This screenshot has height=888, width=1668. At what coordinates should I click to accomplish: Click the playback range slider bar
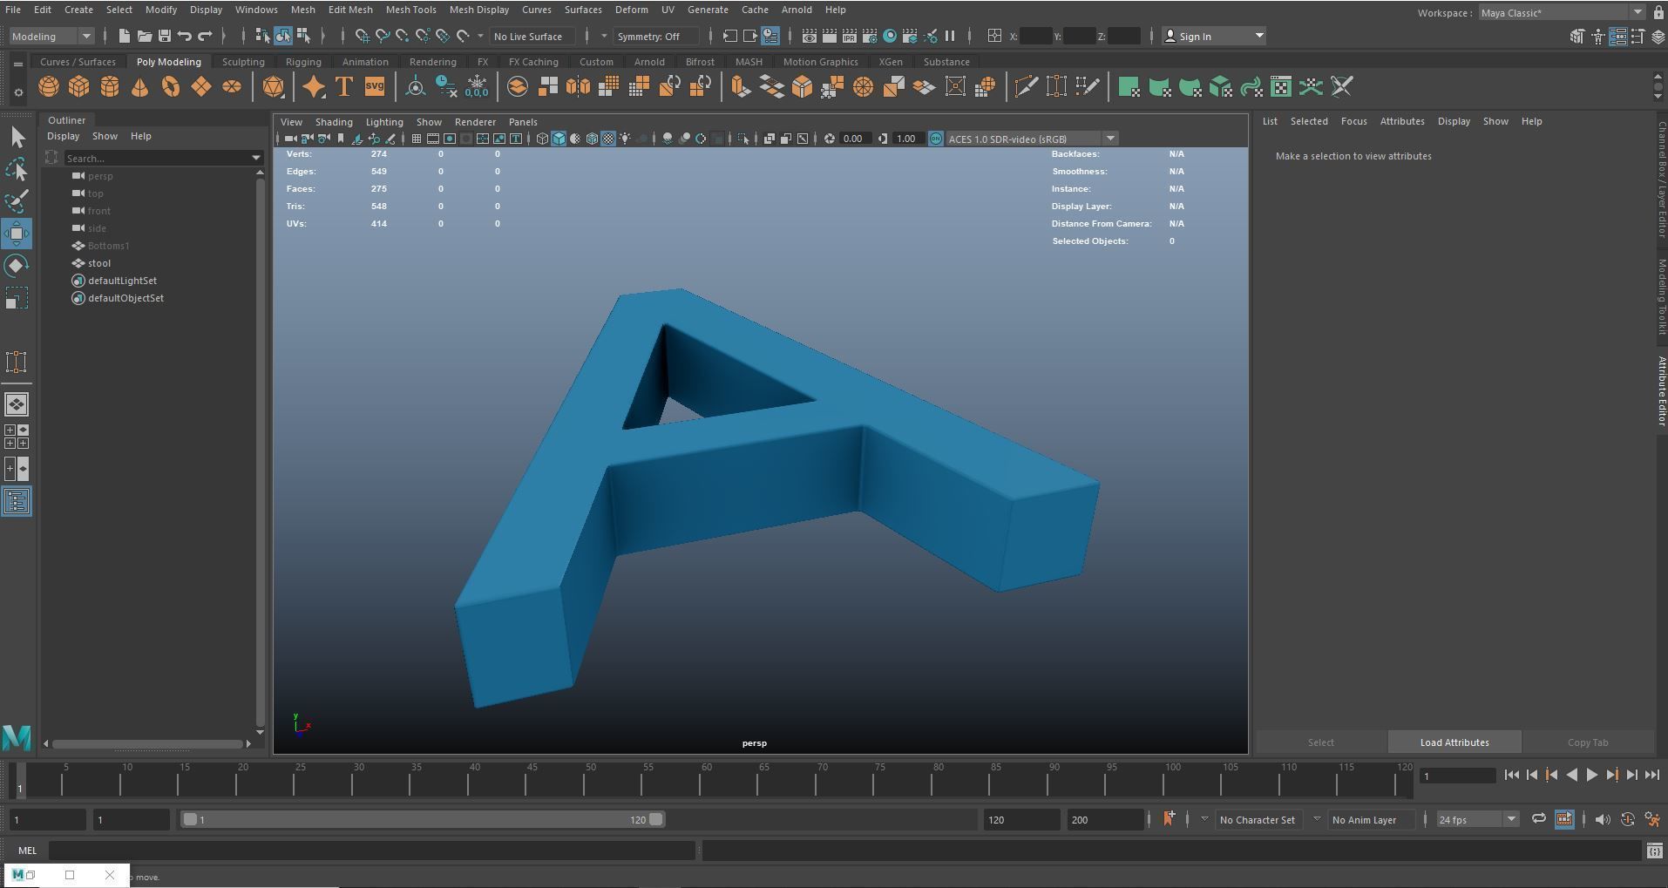(423, 819)
